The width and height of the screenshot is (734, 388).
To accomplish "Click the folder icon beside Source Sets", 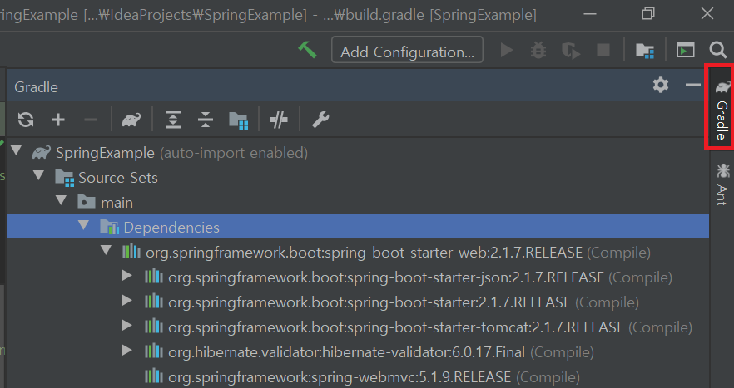I will (x=65, y=178).
